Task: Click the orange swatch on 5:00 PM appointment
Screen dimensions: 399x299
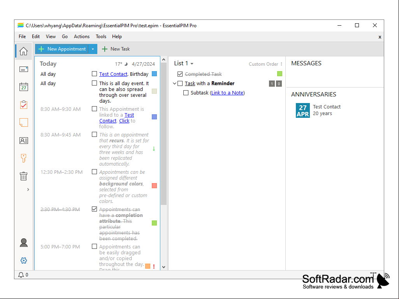Action: 148,266
